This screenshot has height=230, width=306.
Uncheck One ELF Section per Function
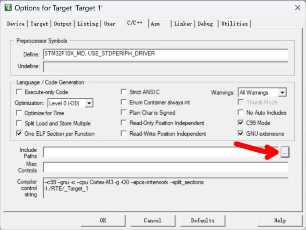click(x=19, y=134)
